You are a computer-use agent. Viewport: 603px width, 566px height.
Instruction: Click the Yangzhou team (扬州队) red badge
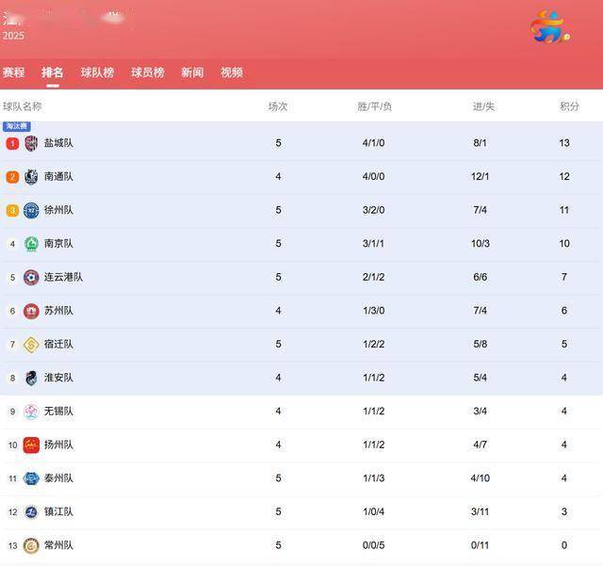tap(31, 445)
